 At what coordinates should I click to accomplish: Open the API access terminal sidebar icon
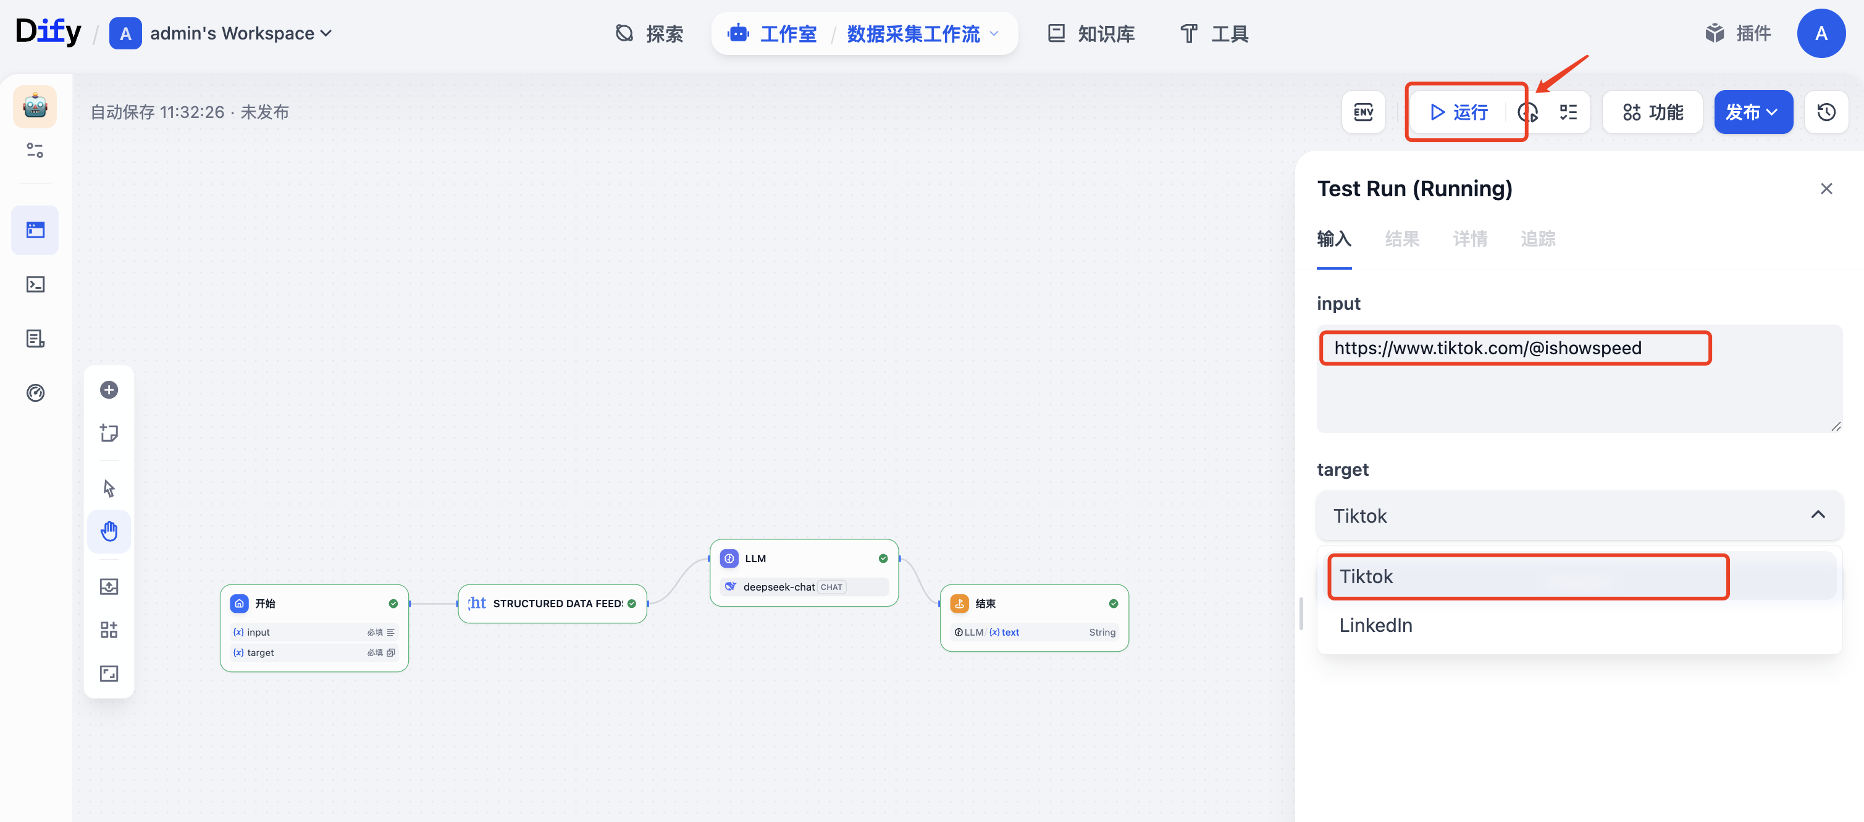click(x=35, y=284)
